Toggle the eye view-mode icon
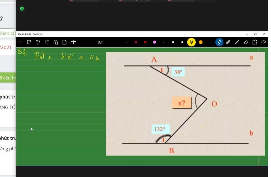The height and width of the screenshot is (177, 271). point(264,42)
